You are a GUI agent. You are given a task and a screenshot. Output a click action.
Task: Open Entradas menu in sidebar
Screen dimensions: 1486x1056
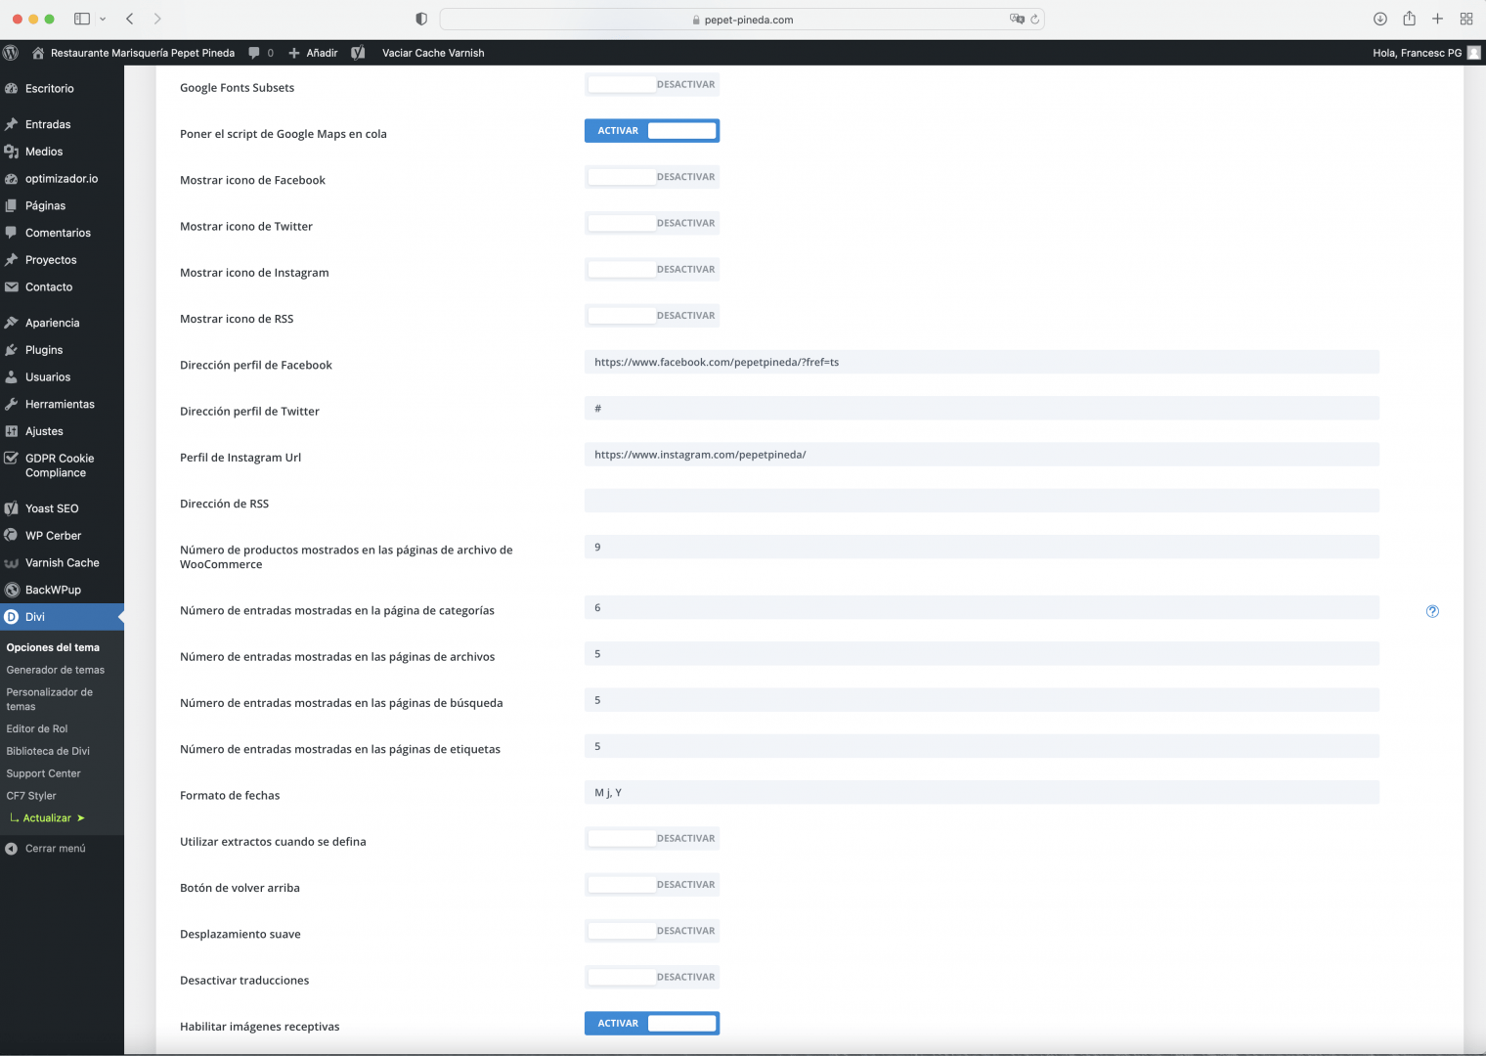pos(62,124)
